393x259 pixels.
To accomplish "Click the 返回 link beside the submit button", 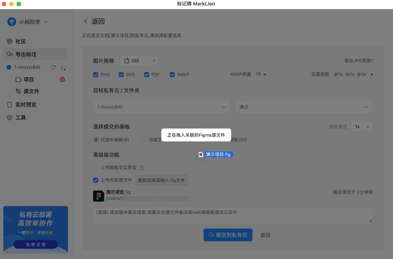I will (x=265, y=235).
